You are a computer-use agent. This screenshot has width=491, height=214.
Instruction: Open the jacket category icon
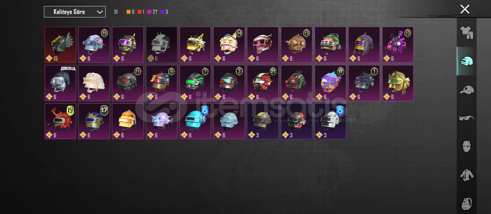click(467, 175)
